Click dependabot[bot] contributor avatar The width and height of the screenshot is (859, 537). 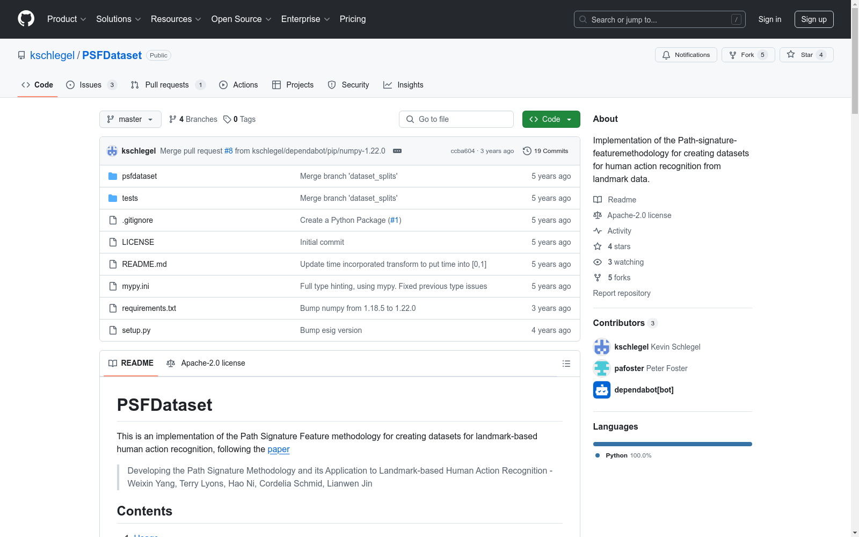point(602,390)
